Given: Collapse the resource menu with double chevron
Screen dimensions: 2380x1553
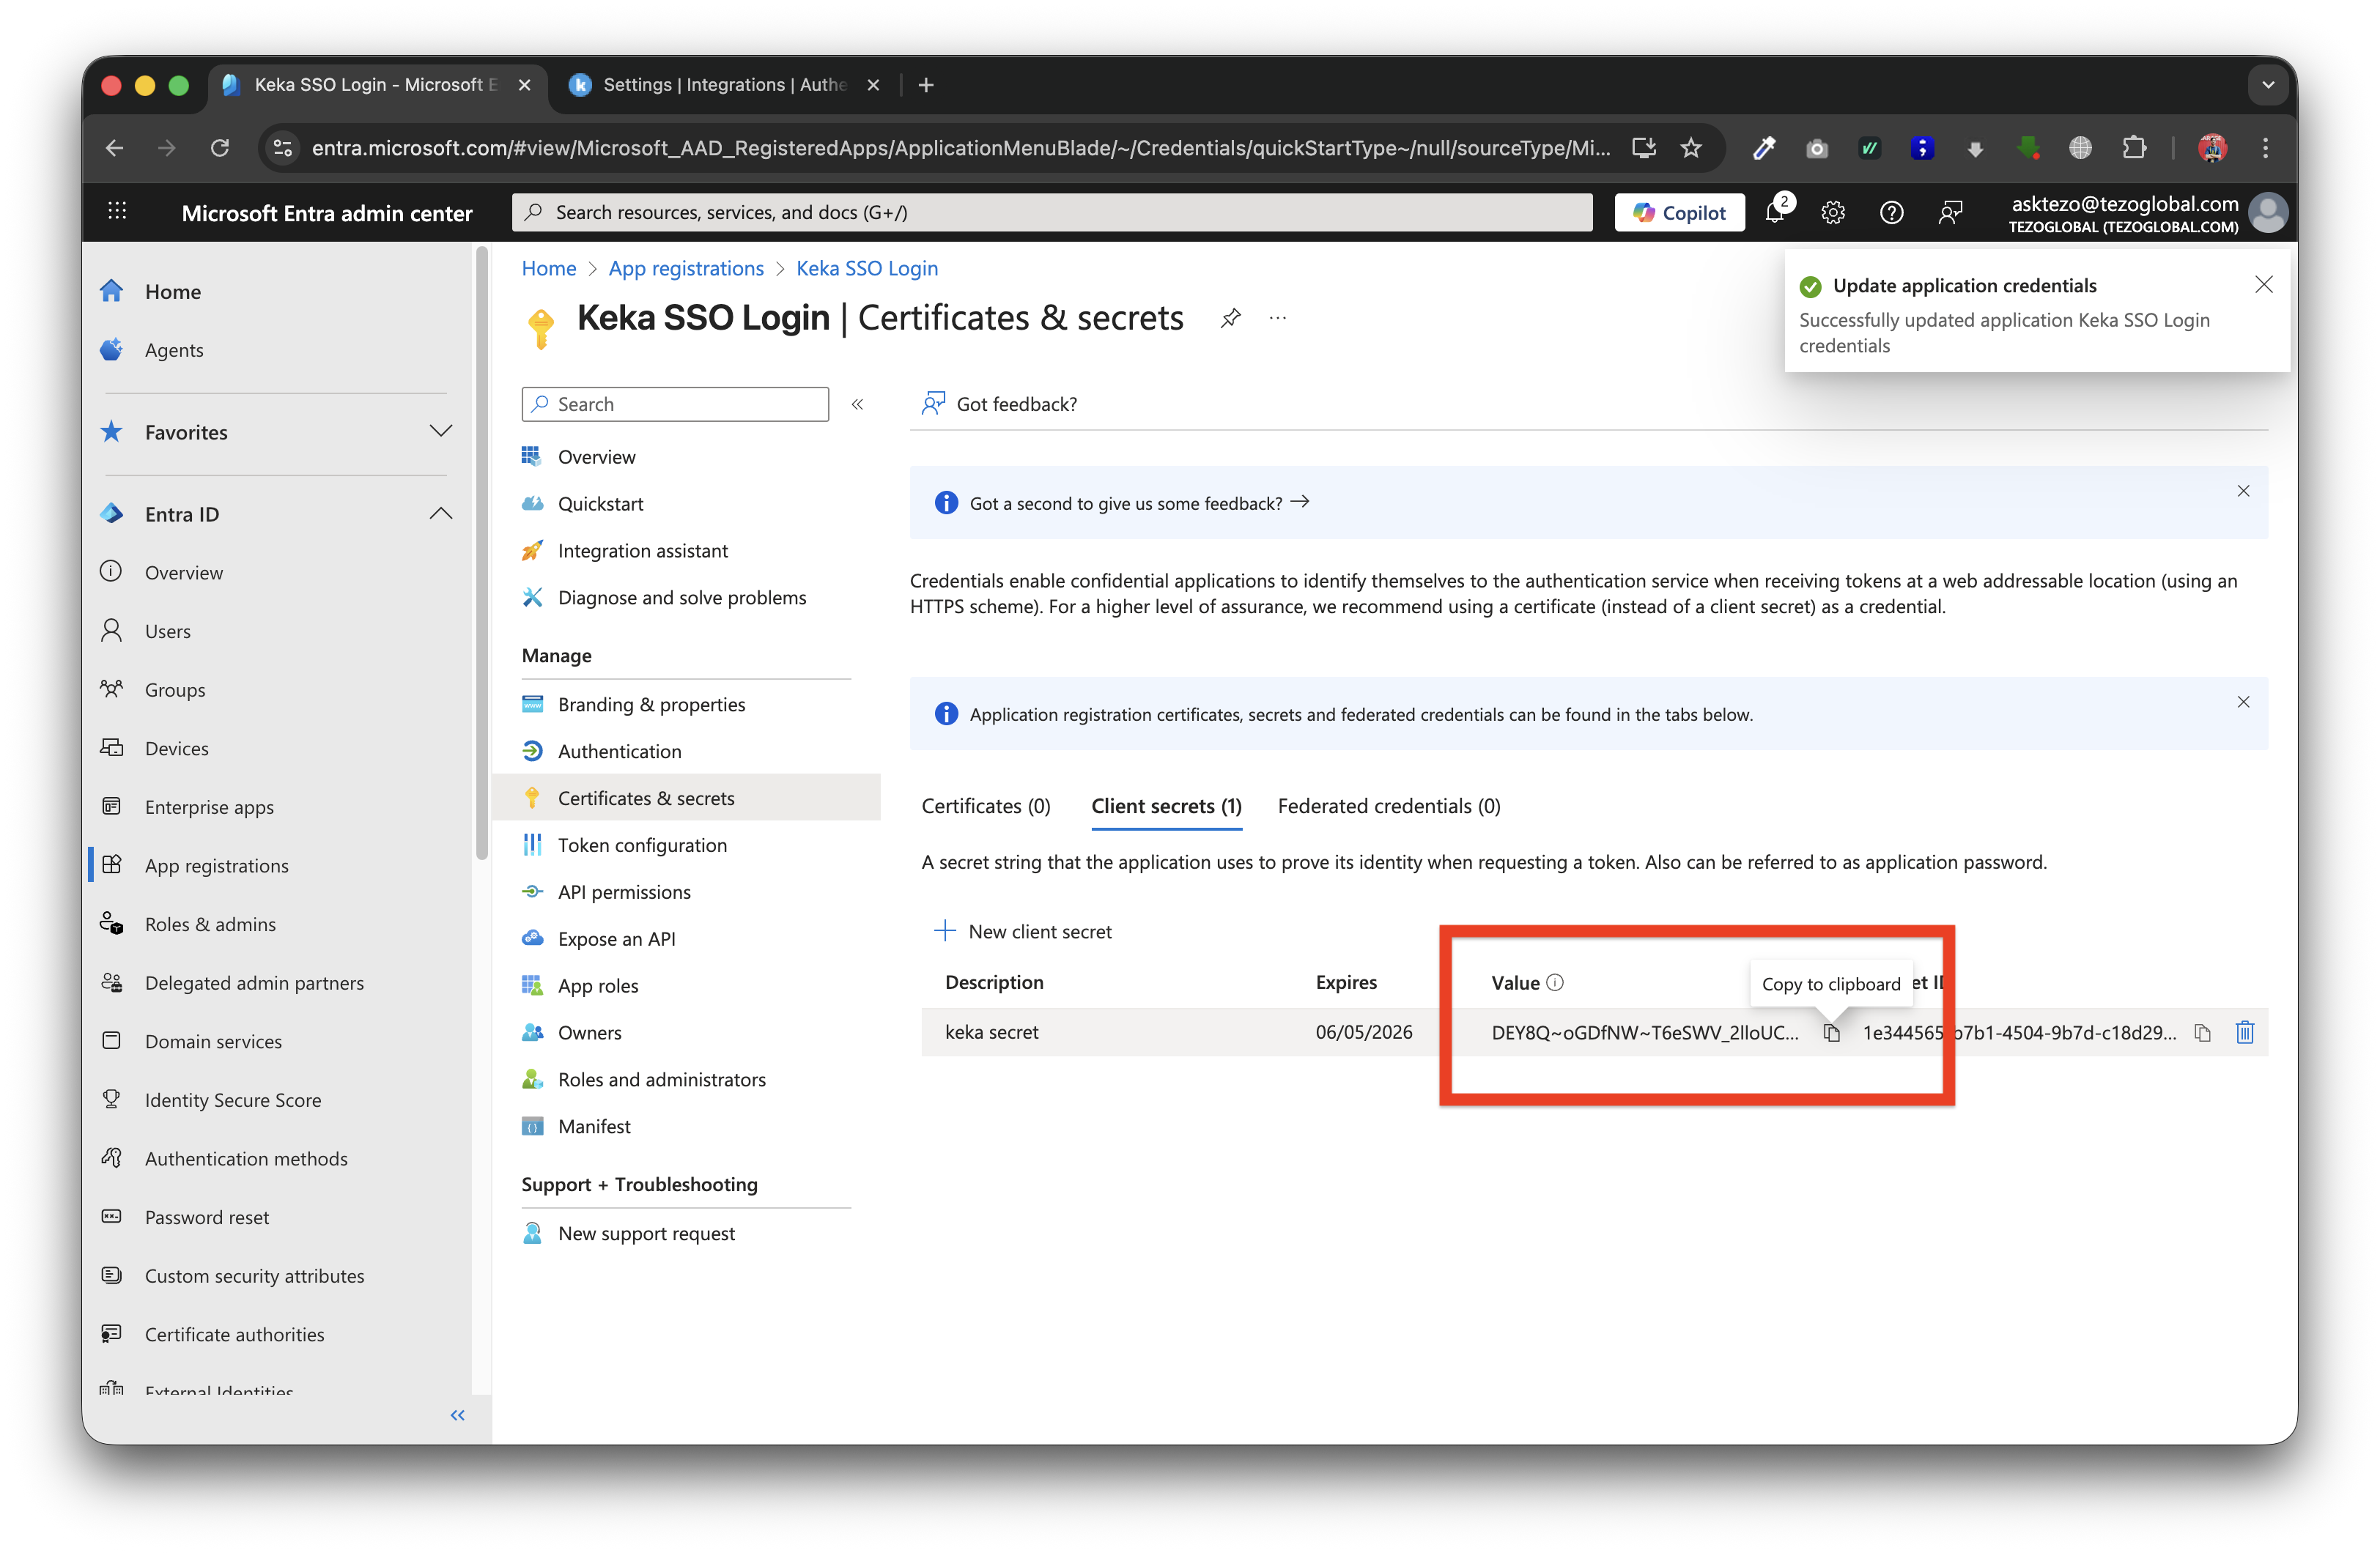Looking at the screenshot, I should [857, 404].
